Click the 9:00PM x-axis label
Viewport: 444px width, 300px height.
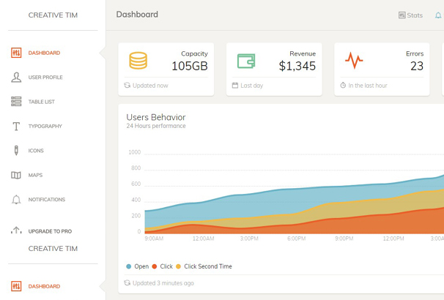pyautogui.click(x=344, y=239)
